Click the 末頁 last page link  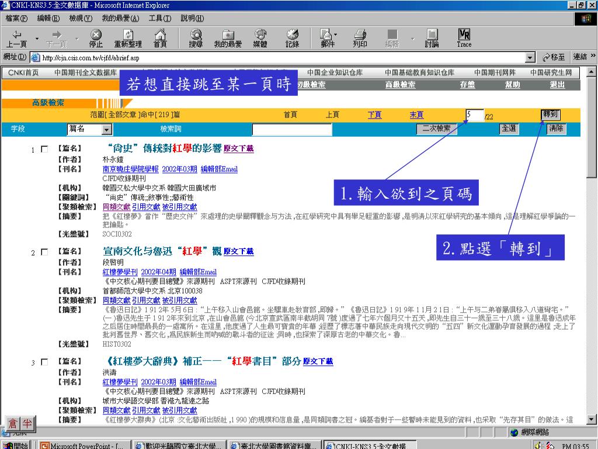click(x=416, y=115)
